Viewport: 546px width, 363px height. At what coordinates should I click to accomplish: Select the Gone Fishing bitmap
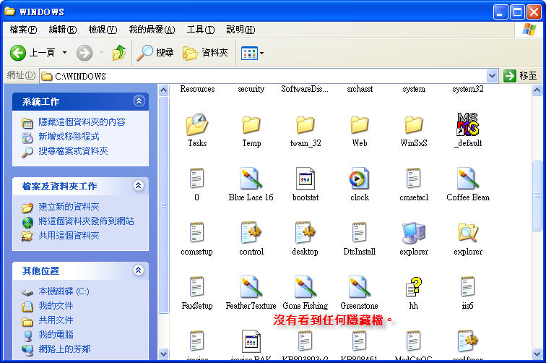[305, 293]
